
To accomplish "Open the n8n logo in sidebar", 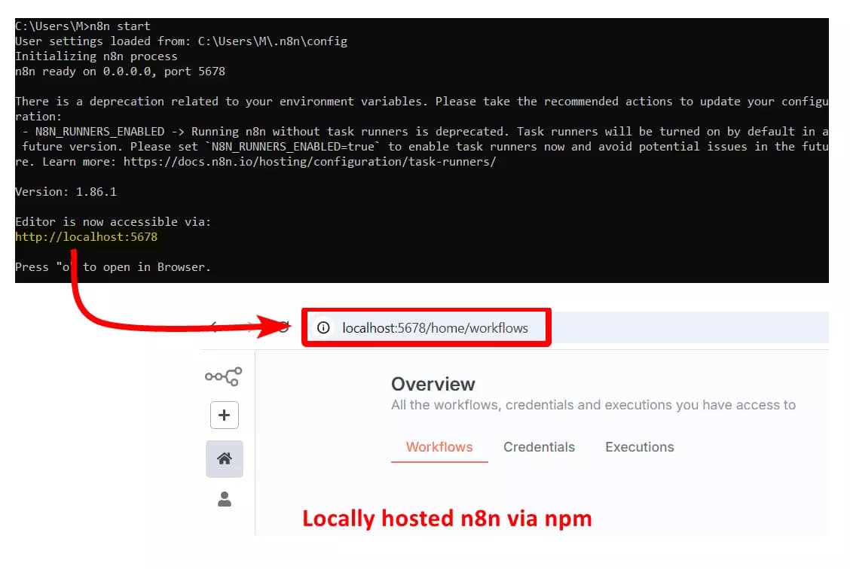I will [x=223, y=377].
